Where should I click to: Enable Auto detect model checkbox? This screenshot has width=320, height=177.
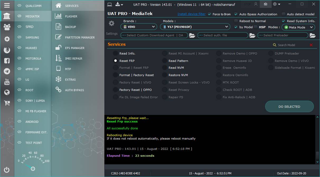(284, 14)
